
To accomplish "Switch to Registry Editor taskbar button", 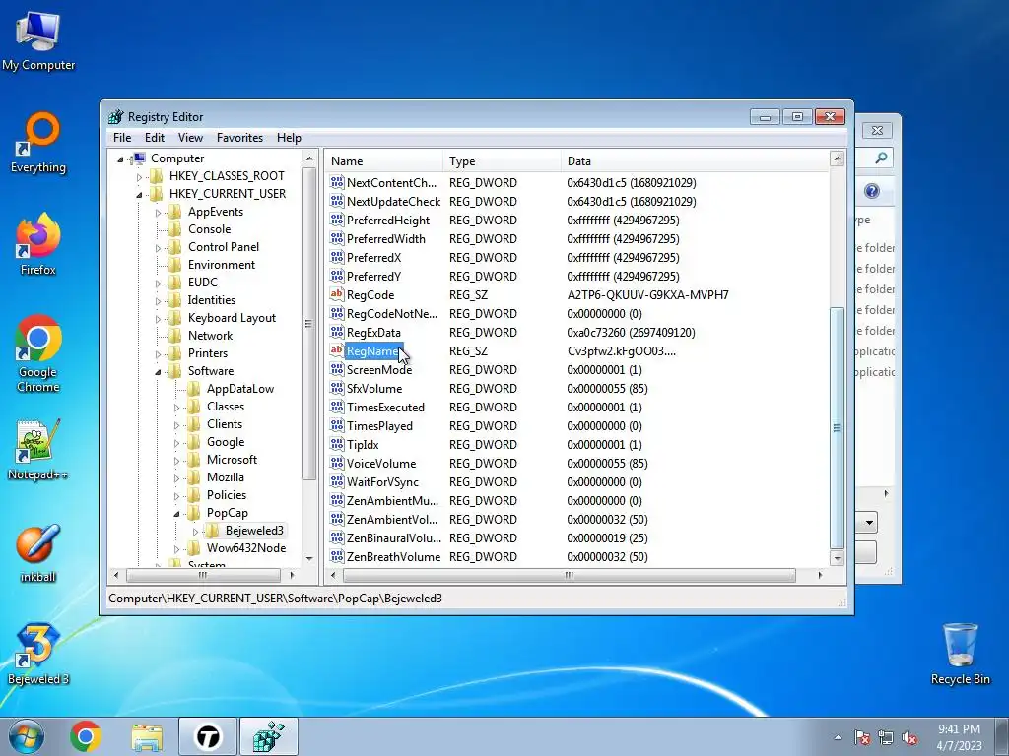I will point(268,736).
